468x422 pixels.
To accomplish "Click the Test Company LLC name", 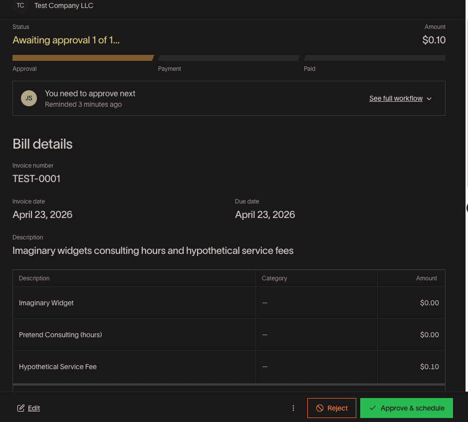I will (64, 5).
